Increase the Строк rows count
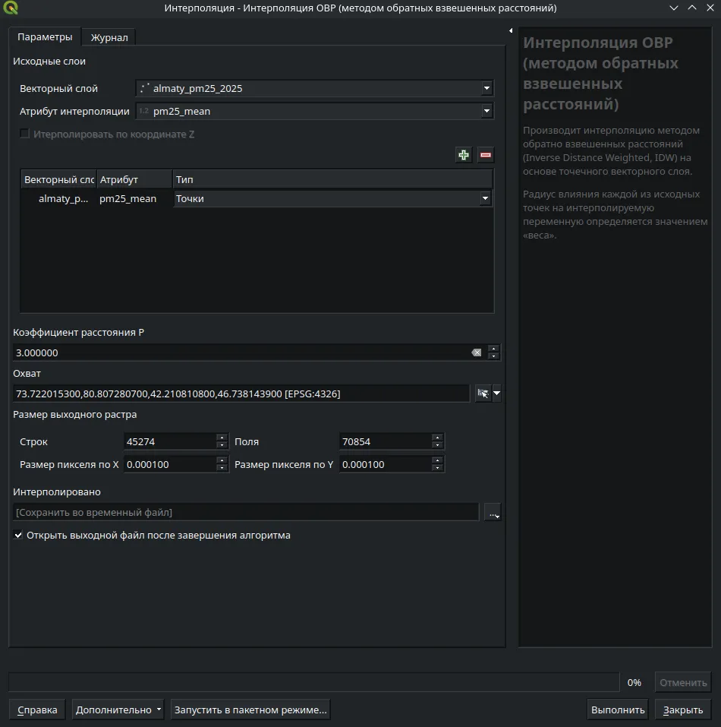 [222, 438]
